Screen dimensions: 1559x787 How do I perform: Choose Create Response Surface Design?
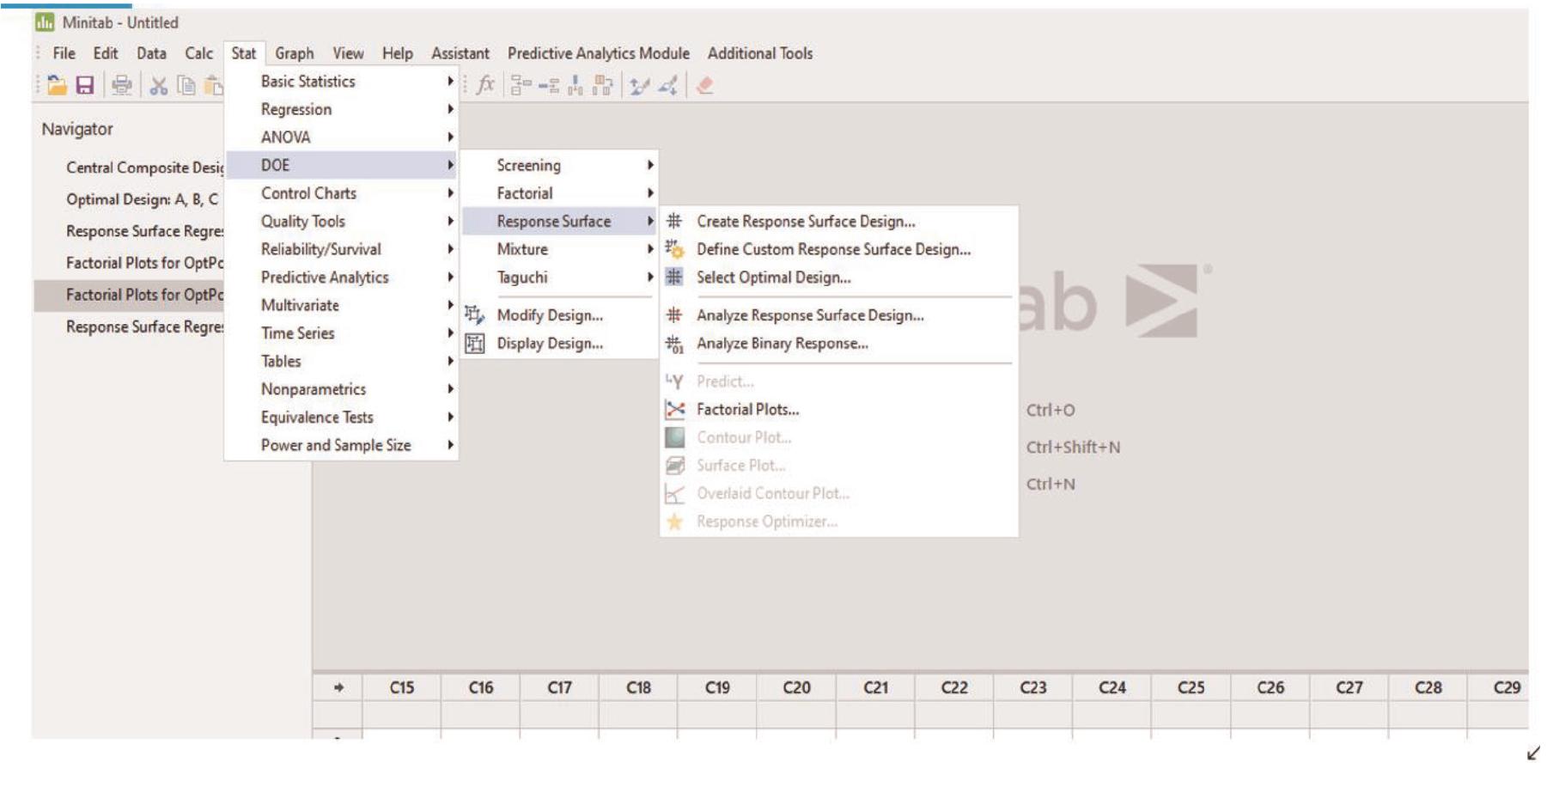838,221
